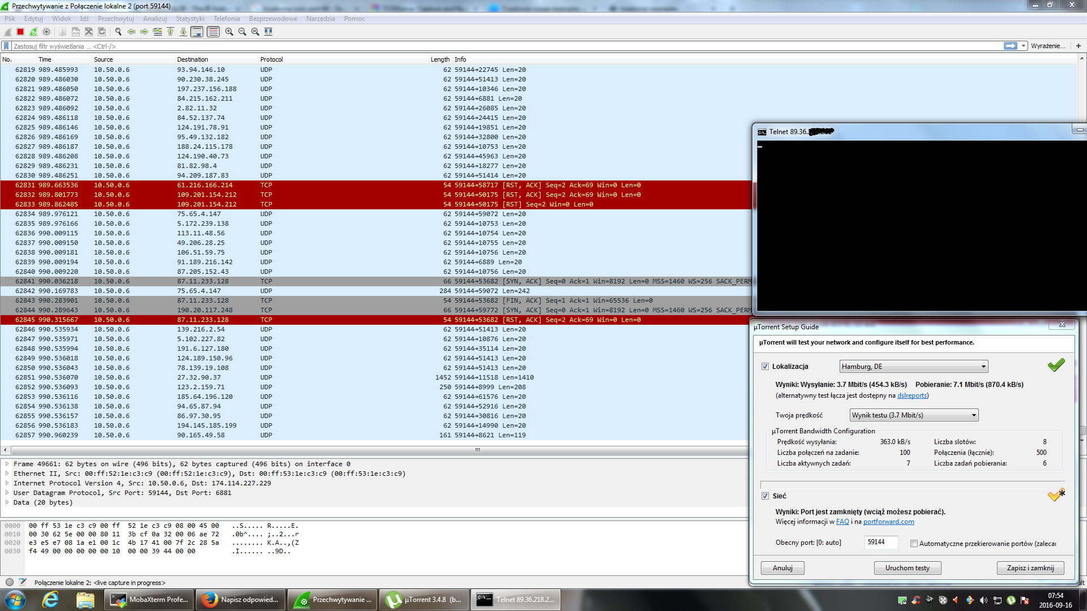The height and width of the screenshot is (611, 1087).
Task: Expand the Data (20 bytes) row
Action: pos(7,502)
